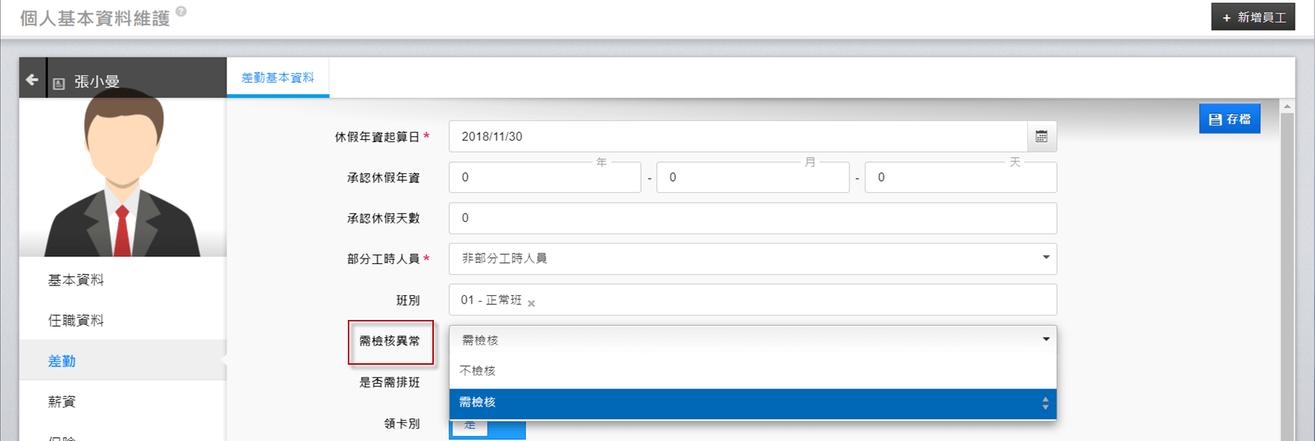The image size is (1315, 441).
Task: Click the employee avatar photo
Action: (123, 176)
